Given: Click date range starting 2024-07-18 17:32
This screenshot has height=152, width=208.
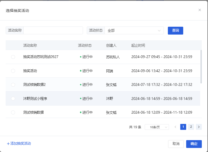Looking at the screenshot, I should coord(162,85).
